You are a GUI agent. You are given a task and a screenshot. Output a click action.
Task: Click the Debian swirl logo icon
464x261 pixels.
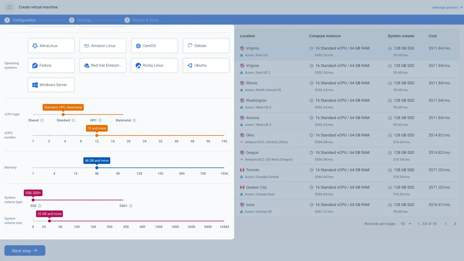(190, 46)
